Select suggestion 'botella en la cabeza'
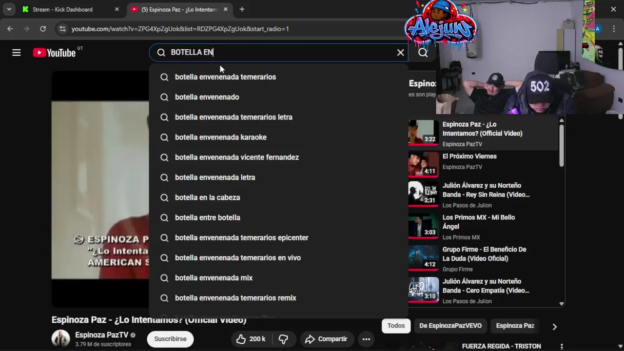This screenshot has height=351, width=624. coord(278,197)
